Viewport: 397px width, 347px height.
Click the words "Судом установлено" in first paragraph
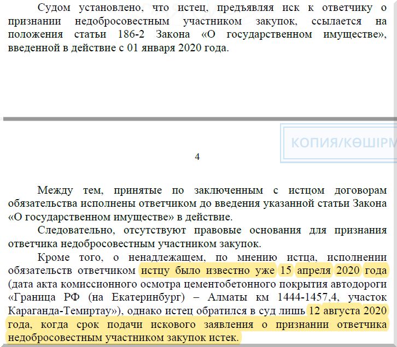90,8
